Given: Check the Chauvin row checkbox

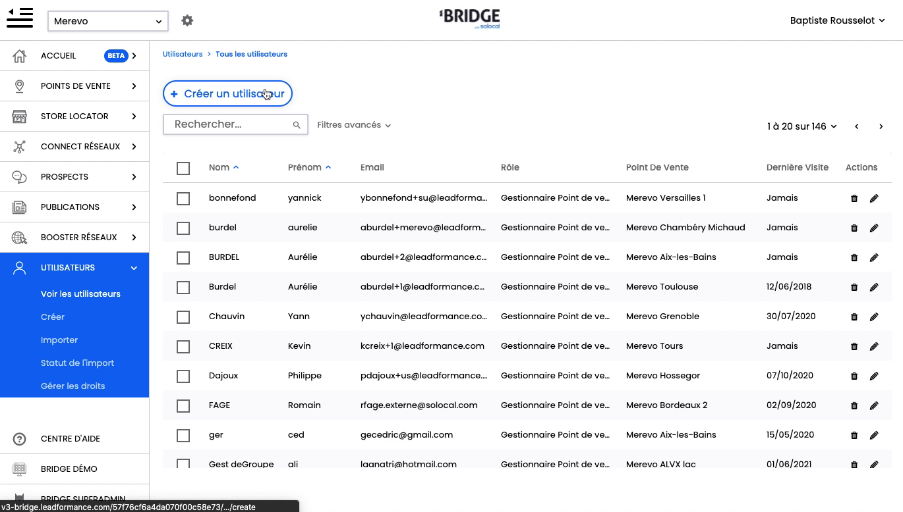Looking at the screenshot, I should point(183,317).
